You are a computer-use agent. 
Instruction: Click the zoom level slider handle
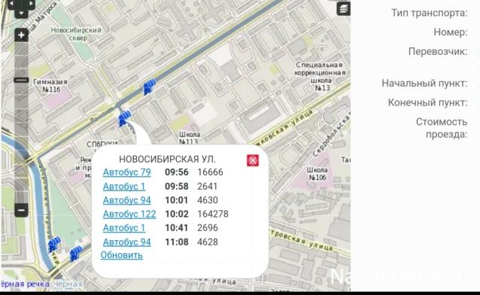pos(21,81)
